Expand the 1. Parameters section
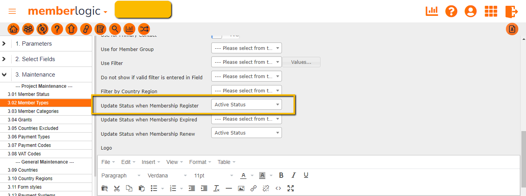 click(x=4, y=44)
